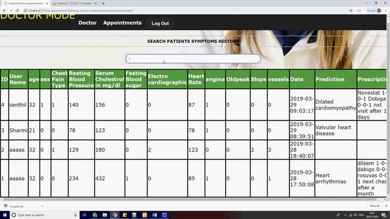Click the taskbar clock and date
The image size is (390, 219).
372,215
